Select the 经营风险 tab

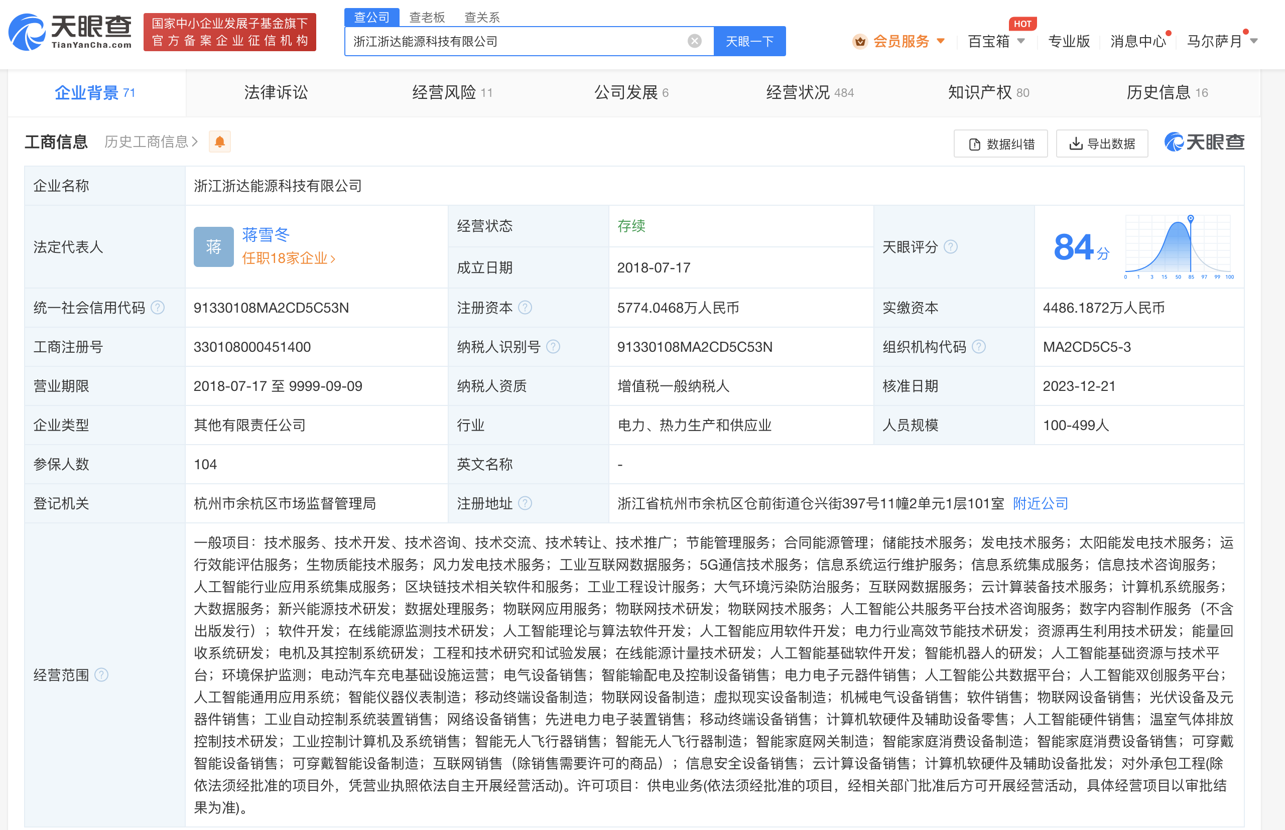point(452,93)
